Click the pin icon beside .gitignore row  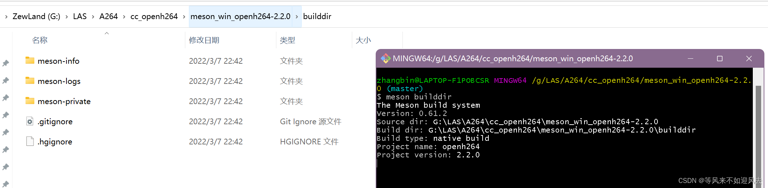tap(6, 115)
